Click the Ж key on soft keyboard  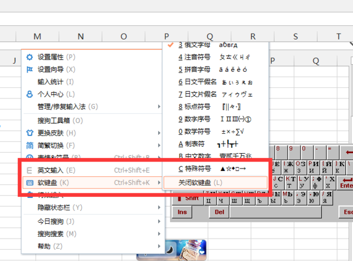pyautogui.click(x=288, y=167)
